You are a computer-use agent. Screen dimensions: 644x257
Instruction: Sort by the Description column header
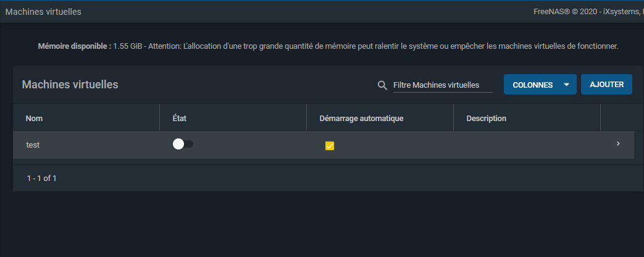(486, 118)
